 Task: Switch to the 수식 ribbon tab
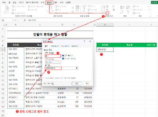coord(42,3)
